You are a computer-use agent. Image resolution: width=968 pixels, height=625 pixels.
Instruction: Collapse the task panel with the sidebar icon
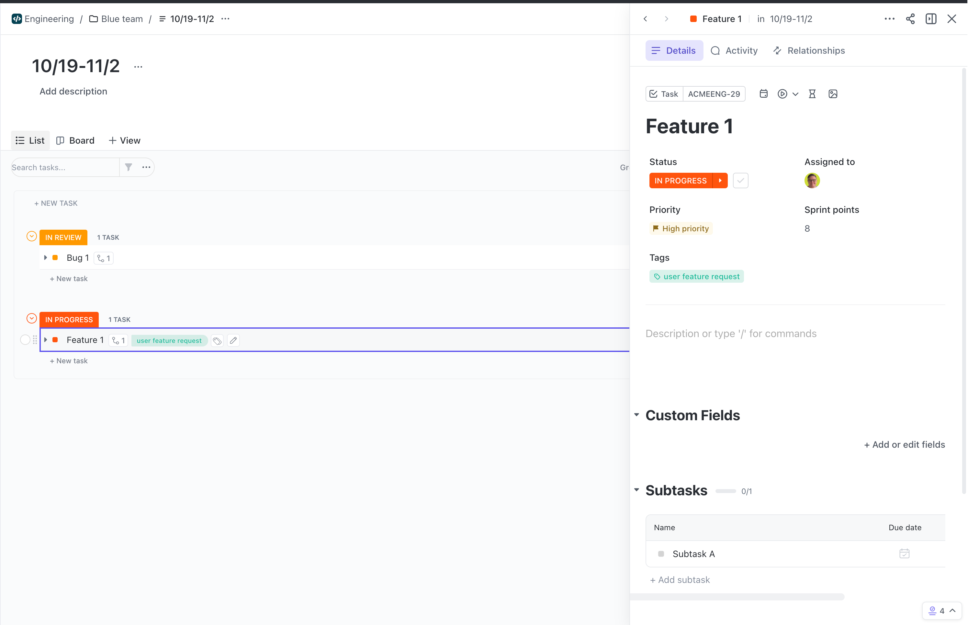(931, 19)
